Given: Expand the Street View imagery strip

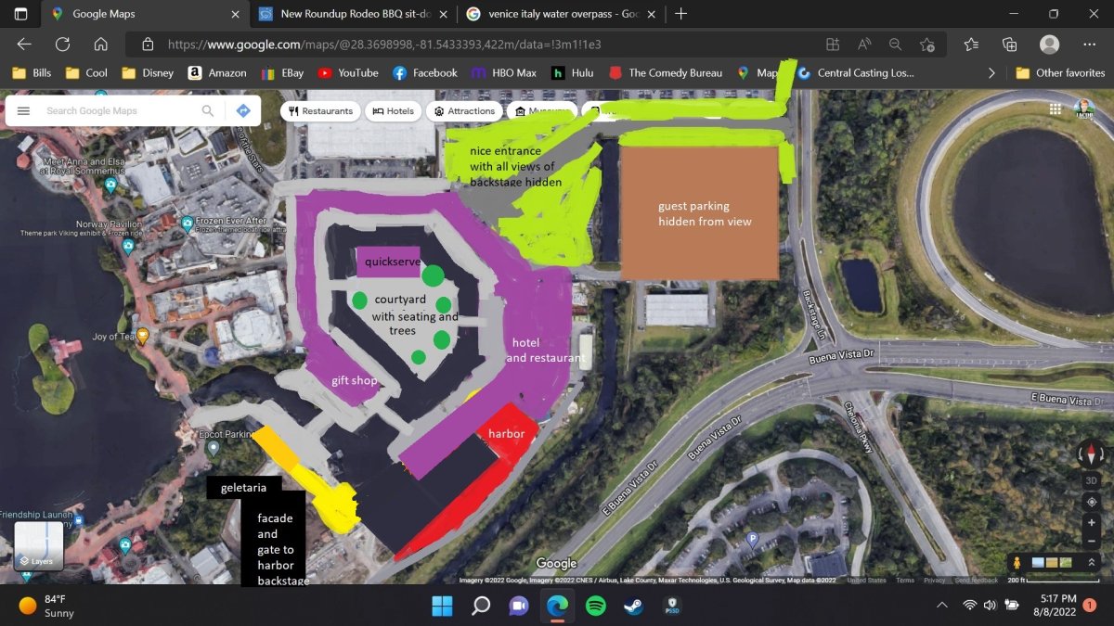Looking at the screenshot, I should point(1092,563).
